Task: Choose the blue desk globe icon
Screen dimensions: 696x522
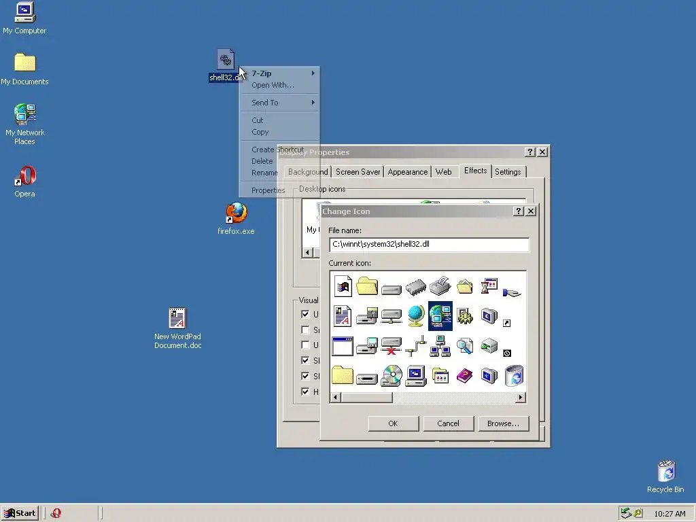Action: point(416,316)
